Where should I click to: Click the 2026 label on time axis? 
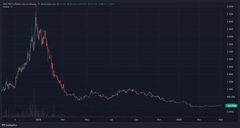[x=179, y=120]
